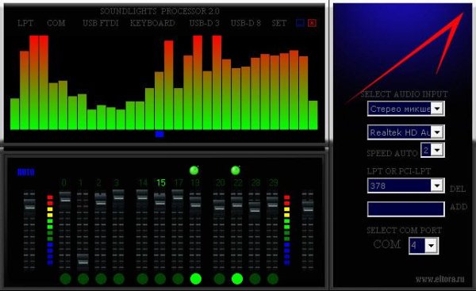Click the channel 14 fader

(142, 197)
